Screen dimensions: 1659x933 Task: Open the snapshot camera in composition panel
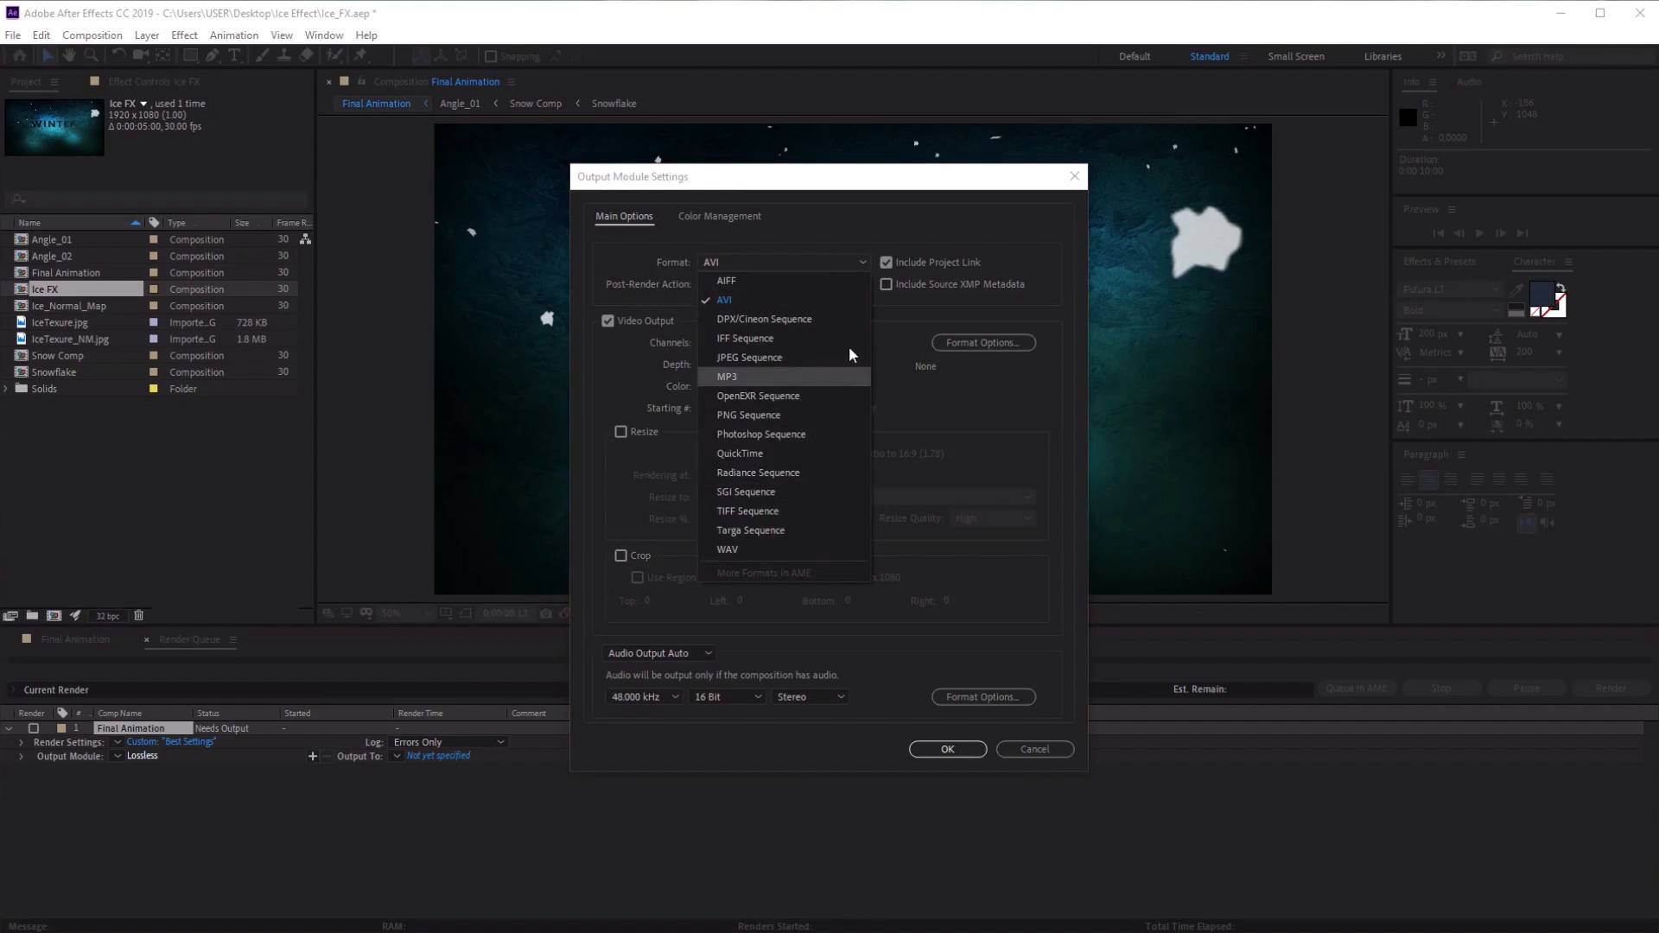pyautogui.click(x=546, y=613)
